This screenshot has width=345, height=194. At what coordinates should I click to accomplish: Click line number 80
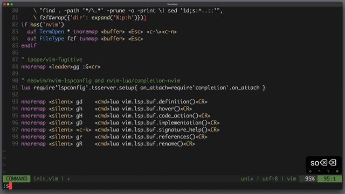pos(15,11)
